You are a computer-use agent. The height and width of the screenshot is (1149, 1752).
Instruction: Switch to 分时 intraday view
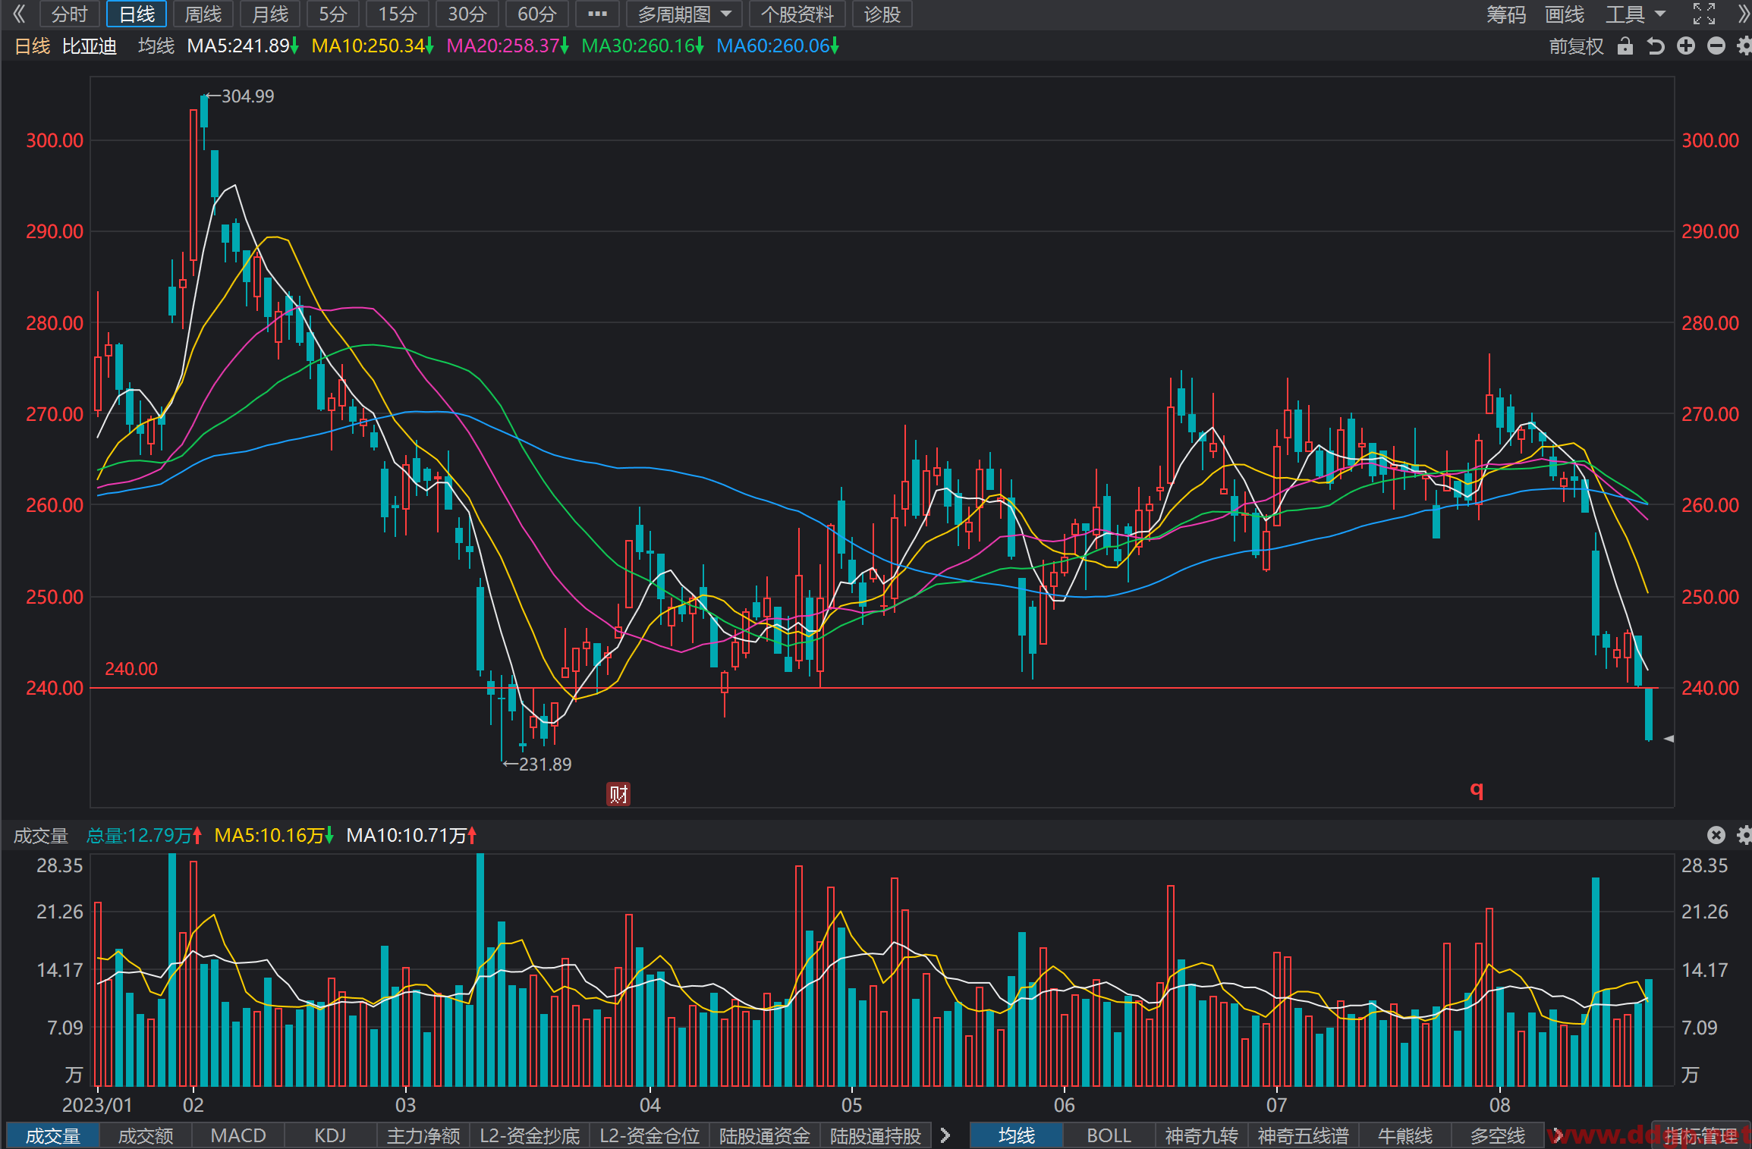point(69,14)
